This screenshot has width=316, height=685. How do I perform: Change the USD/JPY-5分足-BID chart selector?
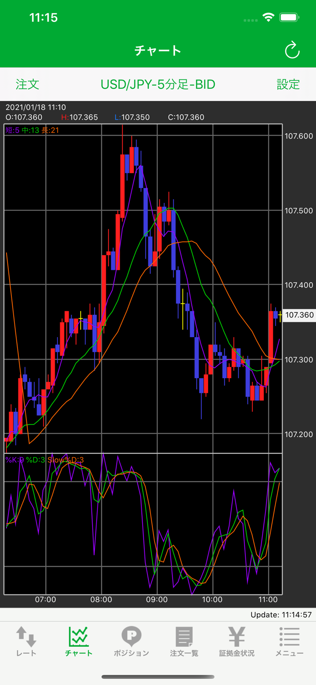tap(158, 84)
